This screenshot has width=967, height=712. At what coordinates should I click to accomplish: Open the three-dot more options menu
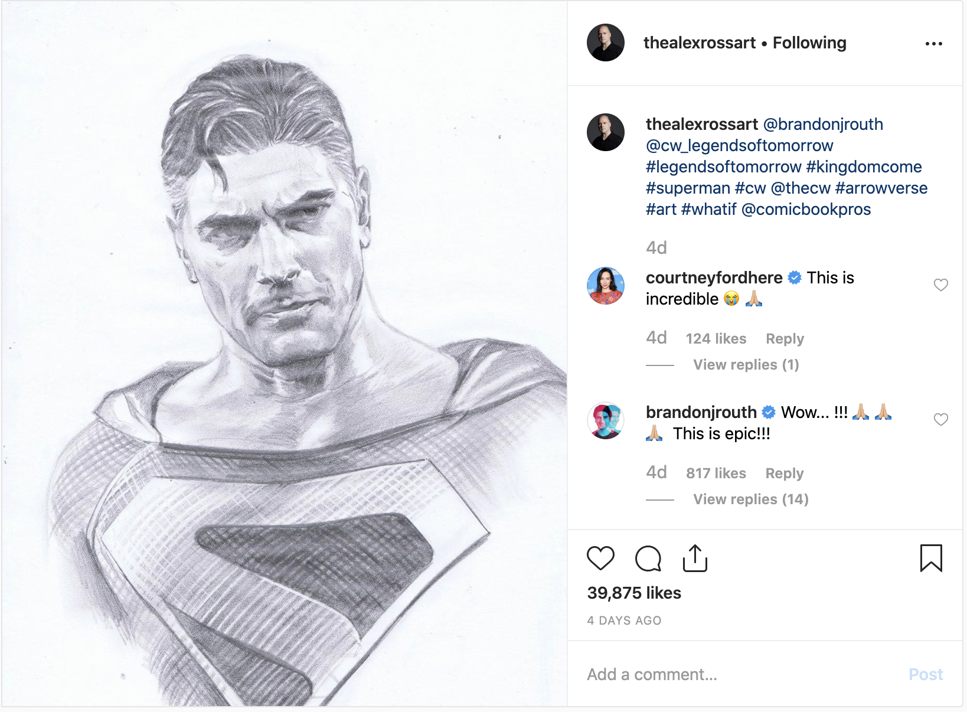coord(933,44)
